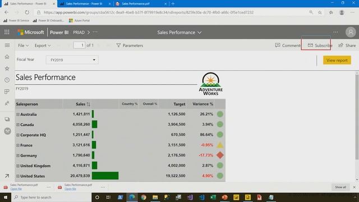
Task: Click the report vertical scrollbar
Action: pos(357,117)
